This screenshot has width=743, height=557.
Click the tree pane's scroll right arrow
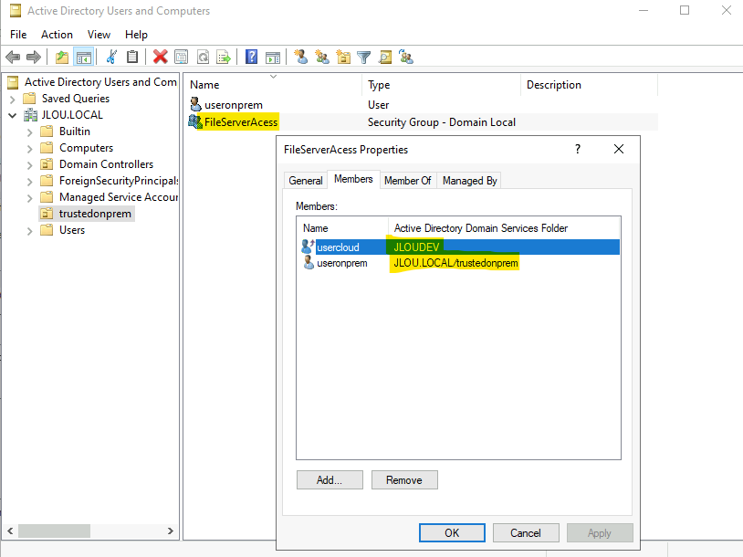click(x=171, y=531)
